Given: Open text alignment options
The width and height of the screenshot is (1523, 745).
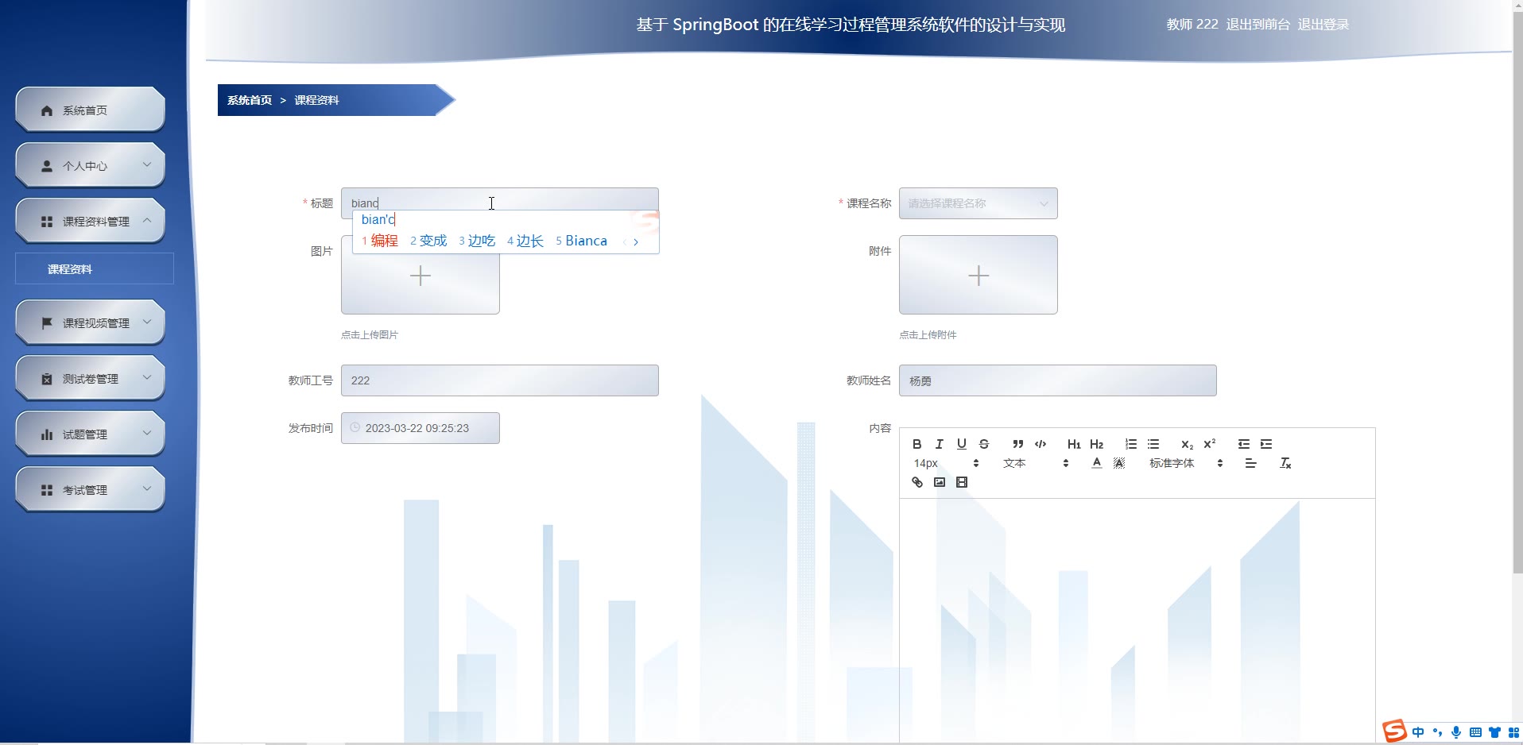Looking at the screenshot, I should (1250, 463).
